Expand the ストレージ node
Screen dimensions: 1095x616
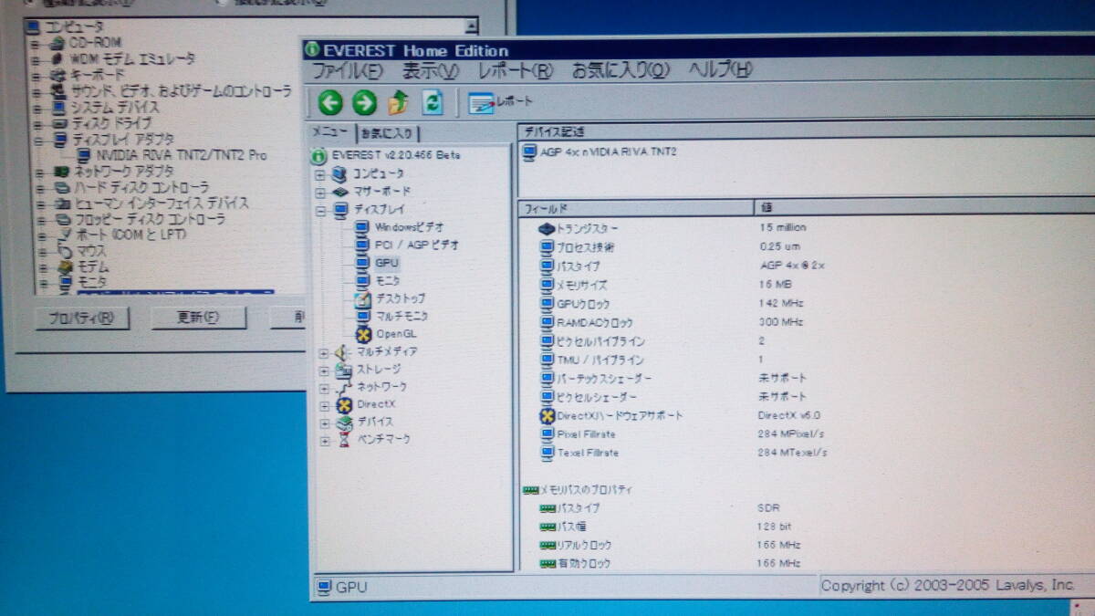pos(325,370)
